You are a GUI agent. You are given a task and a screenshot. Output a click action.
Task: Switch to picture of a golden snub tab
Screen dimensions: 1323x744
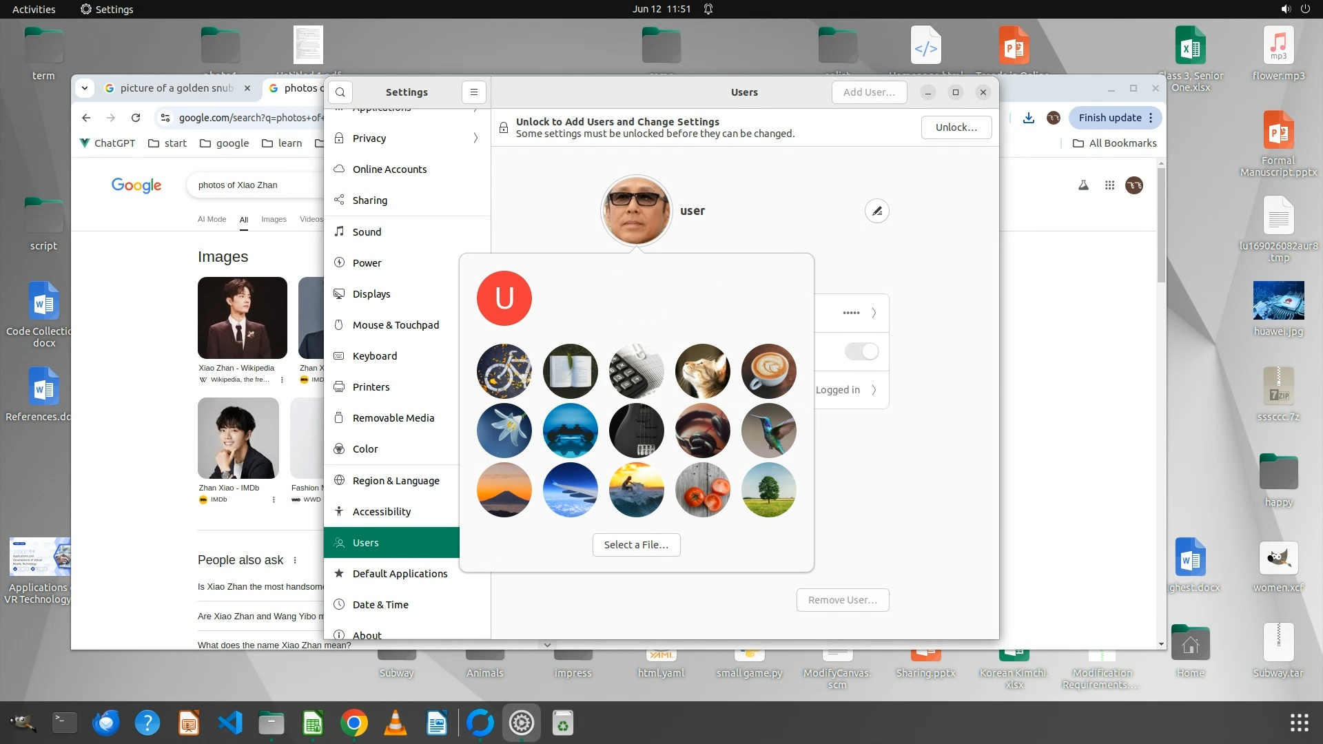[176, 88]
